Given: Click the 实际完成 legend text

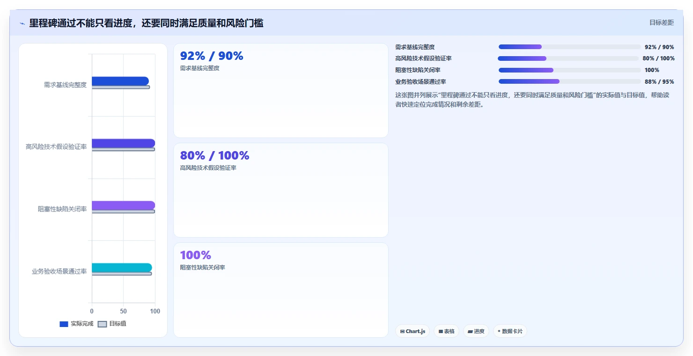Looking at the screenshot, I should (x=82, y=324).
